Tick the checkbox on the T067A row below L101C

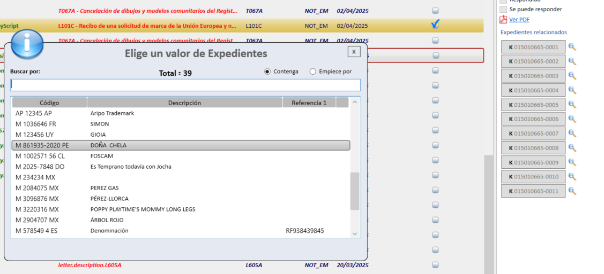point(435,40)
